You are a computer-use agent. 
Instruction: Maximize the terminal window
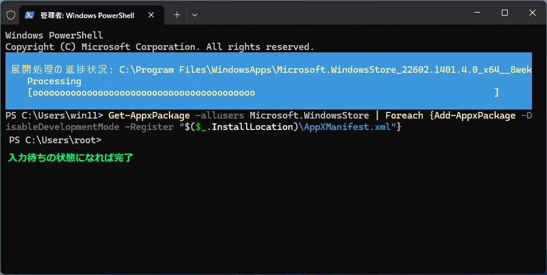click(x=504, y=13)
